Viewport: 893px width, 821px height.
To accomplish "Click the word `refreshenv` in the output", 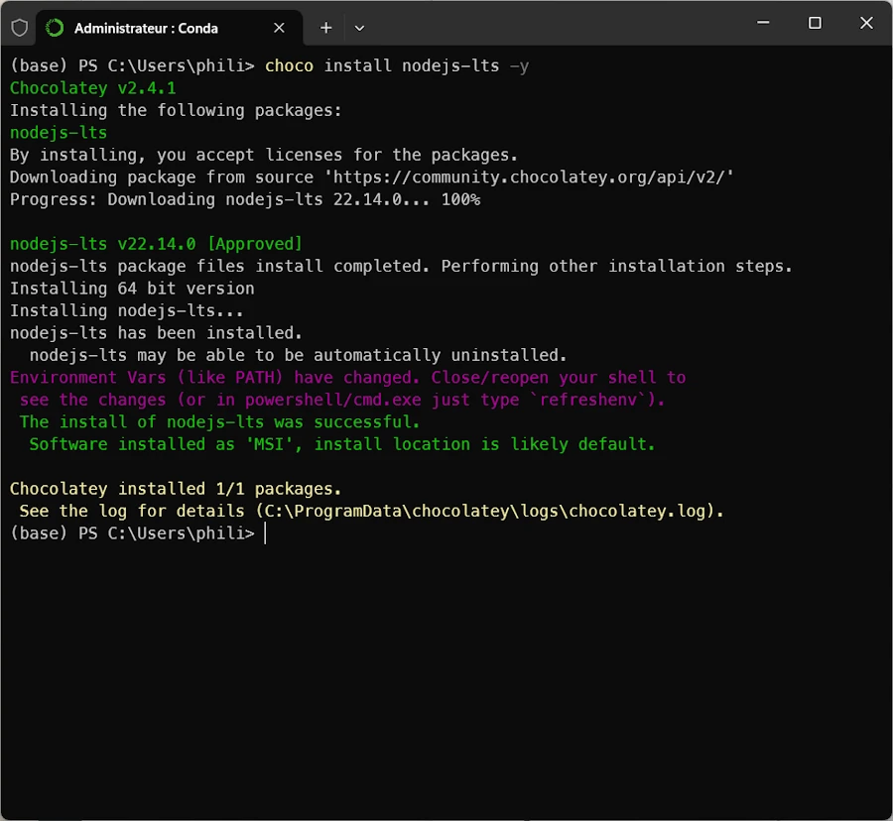I will point(588,400).
